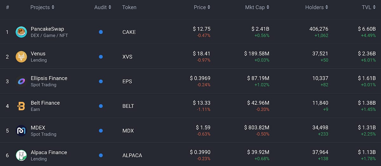Open the Alpaca Finance project link
Screen dimensions: 381x166
(49, 152)
